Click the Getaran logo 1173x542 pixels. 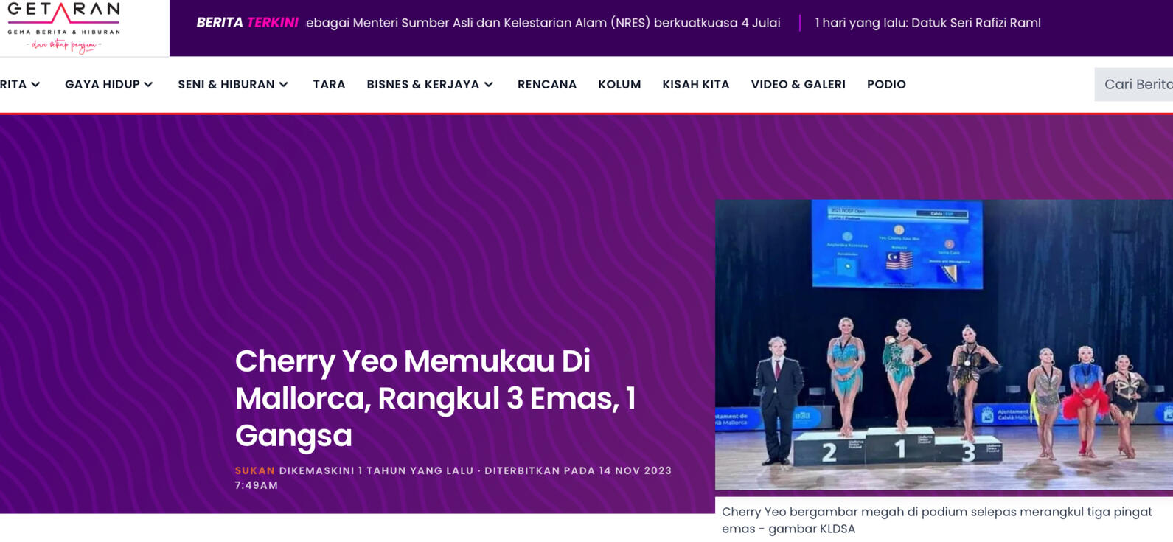63,27
